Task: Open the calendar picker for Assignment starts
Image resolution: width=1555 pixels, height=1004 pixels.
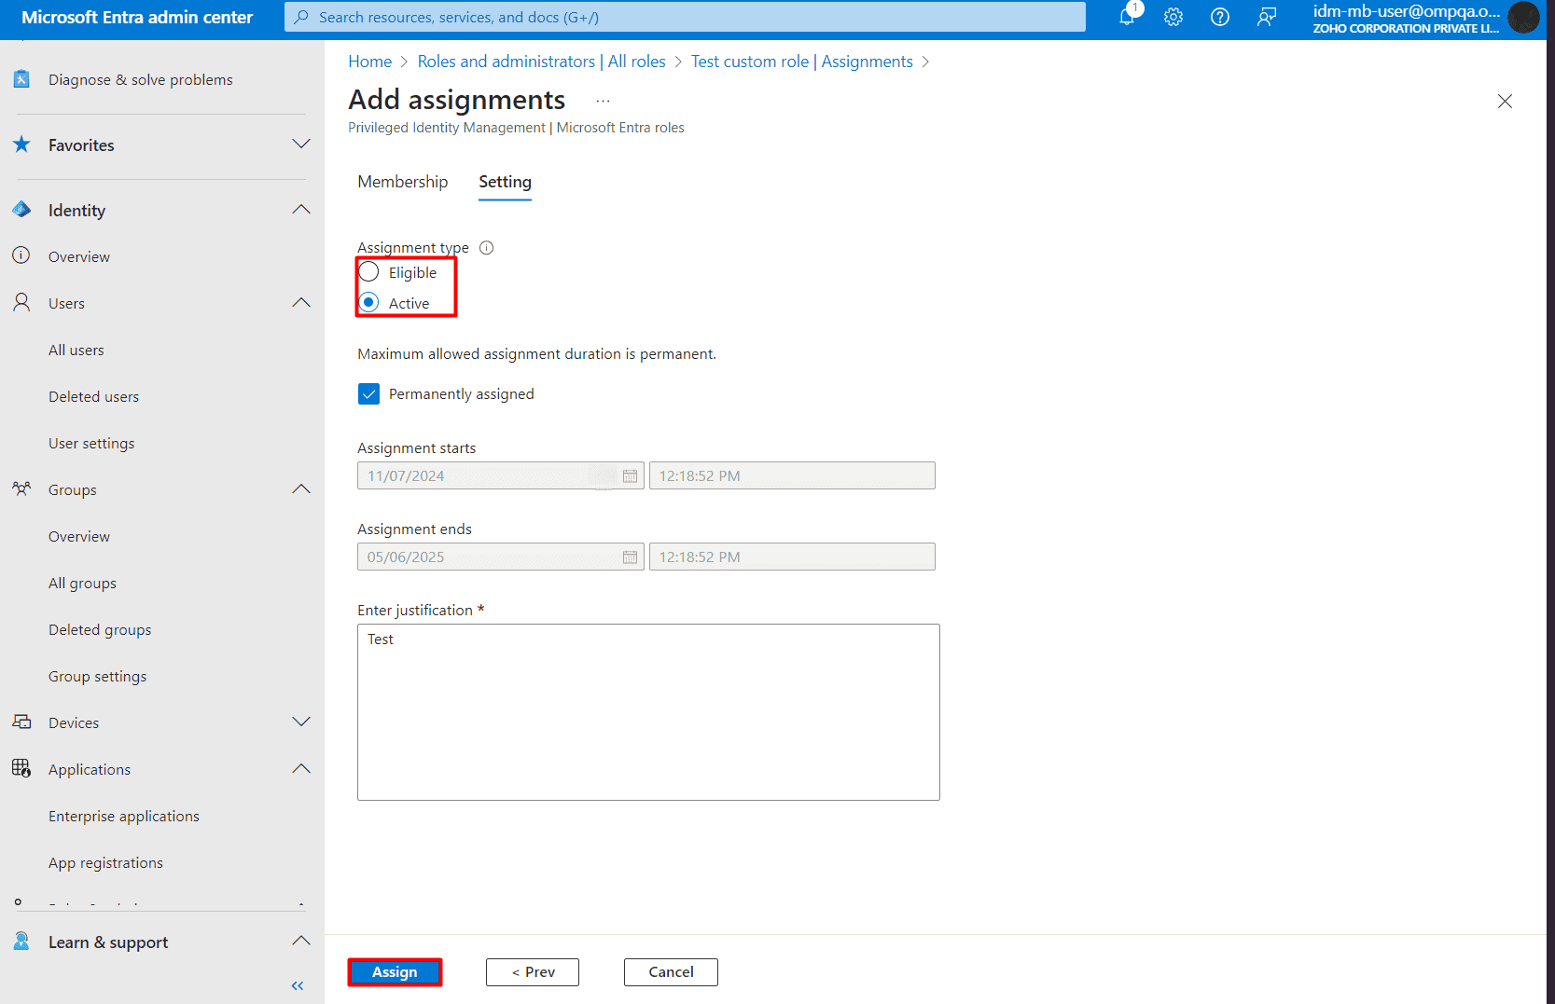Action: point(631,475)
